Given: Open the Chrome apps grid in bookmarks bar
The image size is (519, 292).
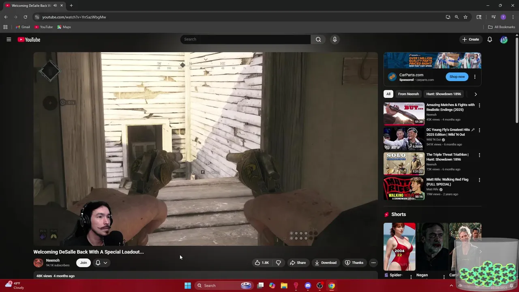Looking at the screenshot, I should point(5,27).
